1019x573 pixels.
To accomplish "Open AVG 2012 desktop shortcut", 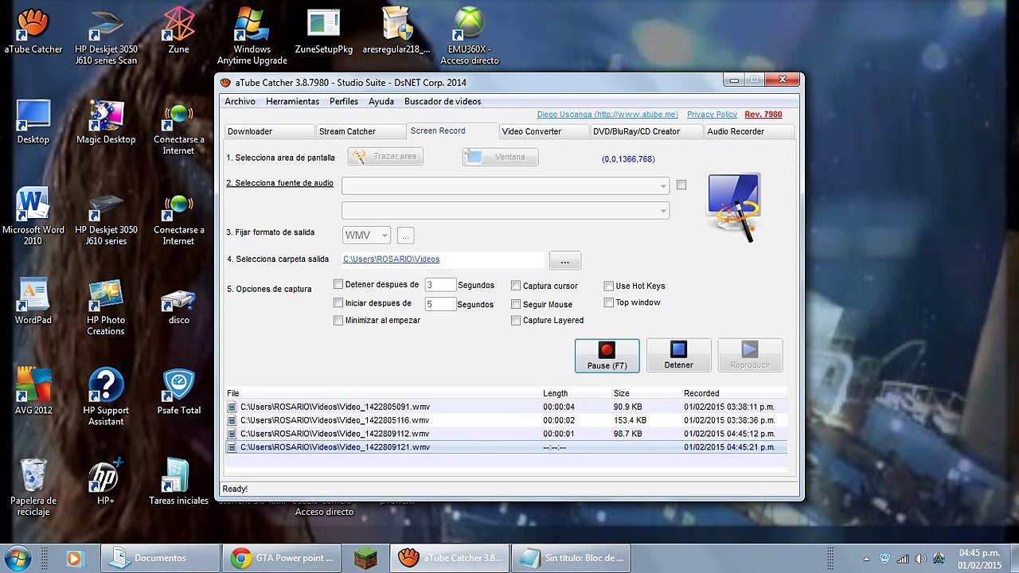I will tap(33, 392).
